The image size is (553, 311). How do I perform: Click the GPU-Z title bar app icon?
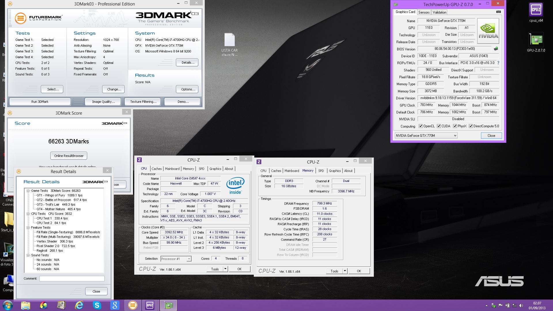tap(396, 4)
